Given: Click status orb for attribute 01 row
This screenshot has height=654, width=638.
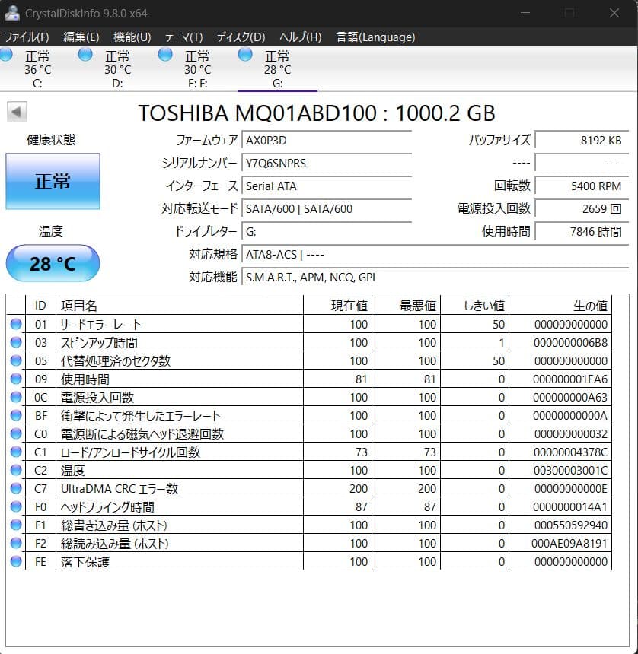Looking at the screenshot, I should pos(16,324).
